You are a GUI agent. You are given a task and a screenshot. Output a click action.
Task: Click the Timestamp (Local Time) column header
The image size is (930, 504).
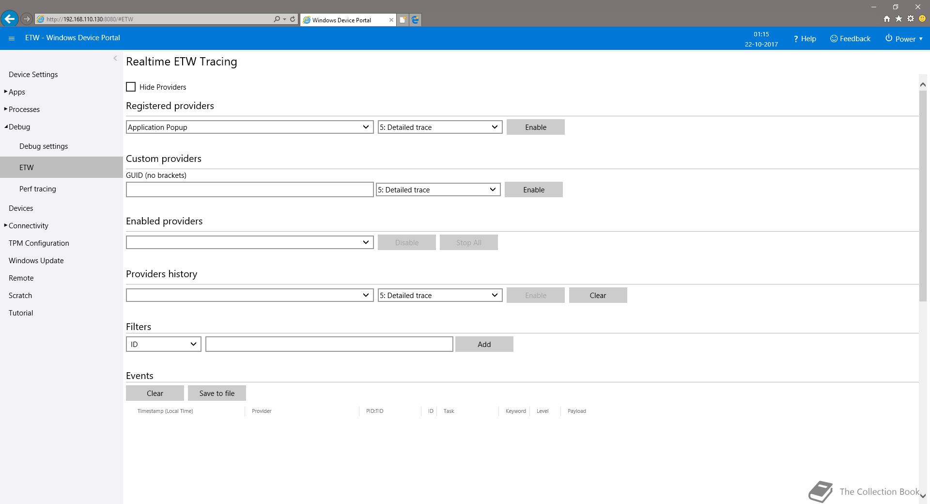tap(165, 411)
